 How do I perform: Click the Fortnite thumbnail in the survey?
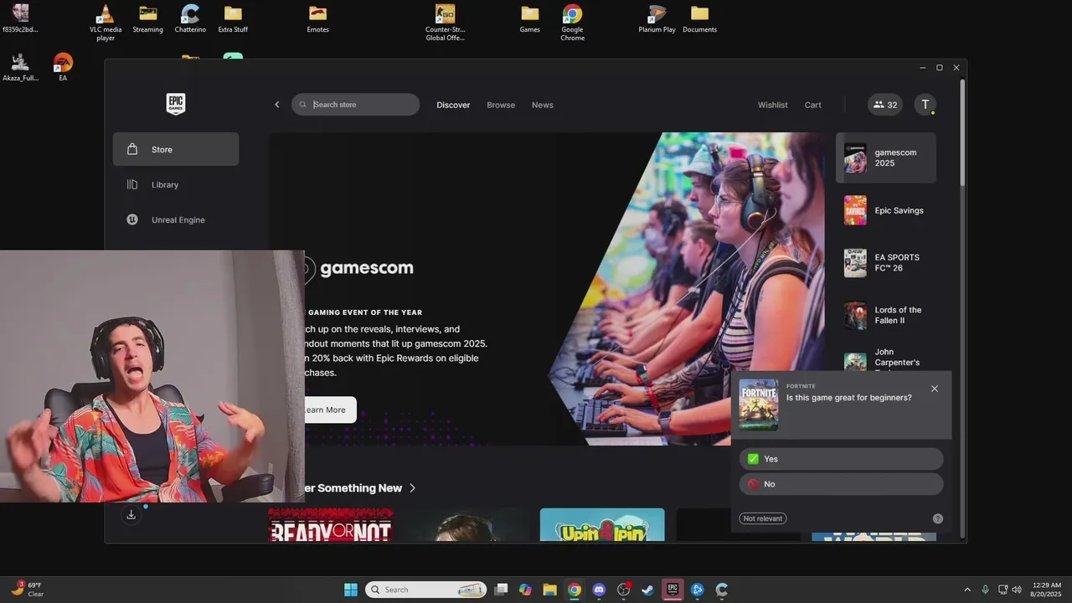tap(759, 405)
